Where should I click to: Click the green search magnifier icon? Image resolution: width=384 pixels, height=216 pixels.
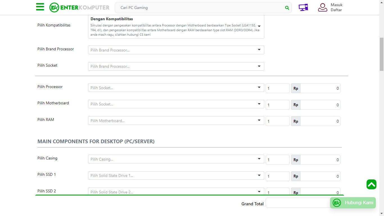287,8
